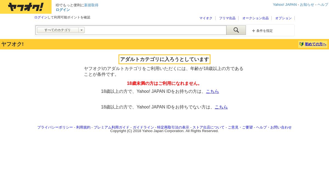The height and width of the screenshot is (173, 329).
Task: Click ログイン link to check available points
Action: (41, 17)
